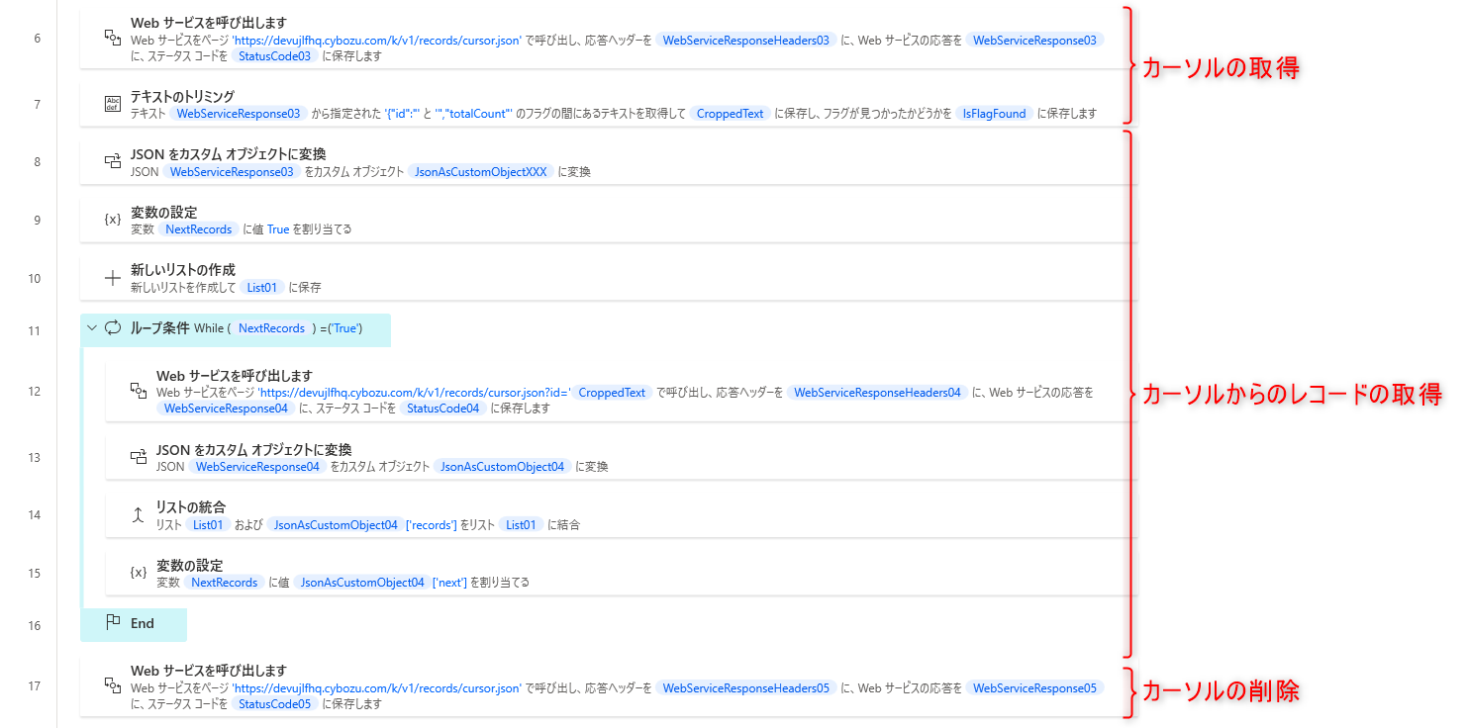Select the WebServiceResponse03 chip in step 7
Screen dimensions: 1468x728
click(238, 114)
